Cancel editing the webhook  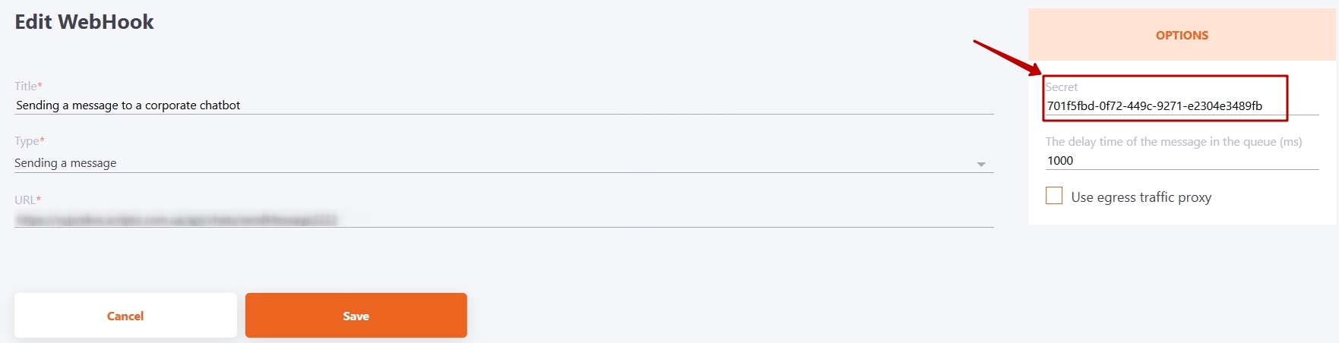125,316
